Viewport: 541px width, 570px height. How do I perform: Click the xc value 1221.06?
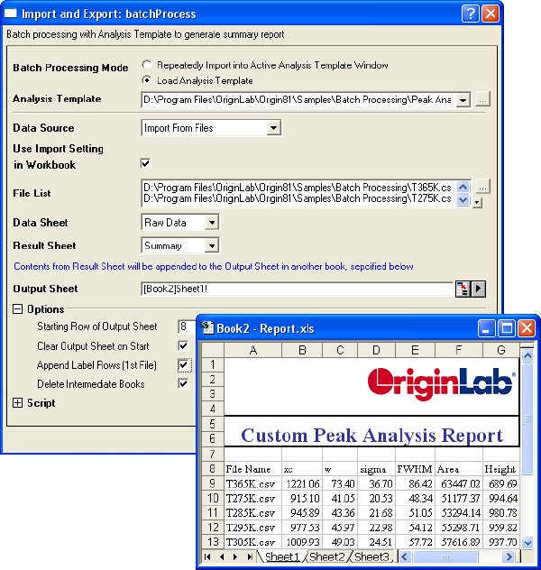(x=302, y=483)
